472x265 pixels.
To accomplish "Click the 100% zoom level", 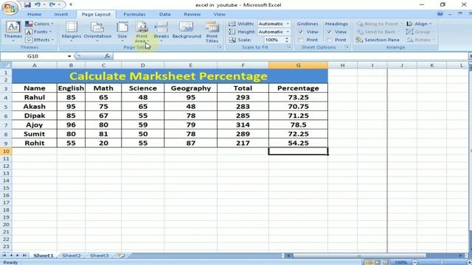I will [400, 262].
